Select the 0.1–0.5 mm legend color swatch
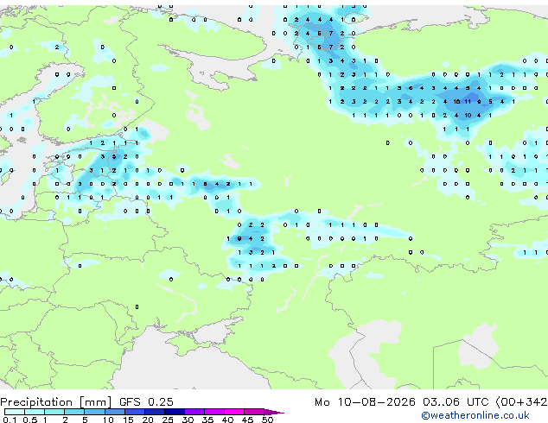 coord(15,412)
